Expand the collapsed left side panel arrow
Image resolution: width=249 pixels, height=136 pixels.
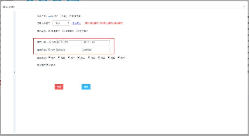pos(14,72)
